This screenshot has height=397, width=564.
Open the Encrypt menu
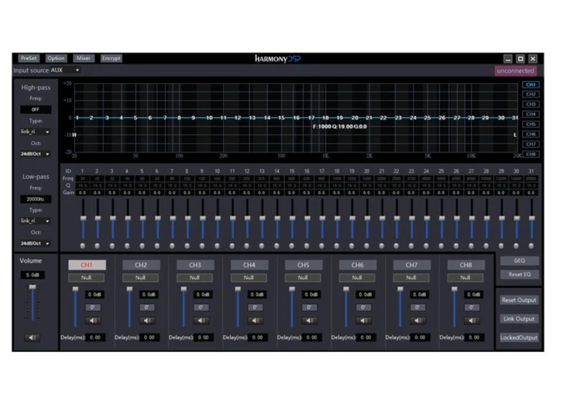click(x=111, y=58)
